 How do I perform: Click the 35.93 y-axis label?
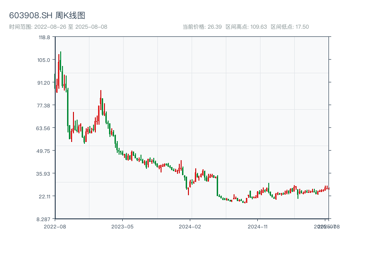pos(44,173)
